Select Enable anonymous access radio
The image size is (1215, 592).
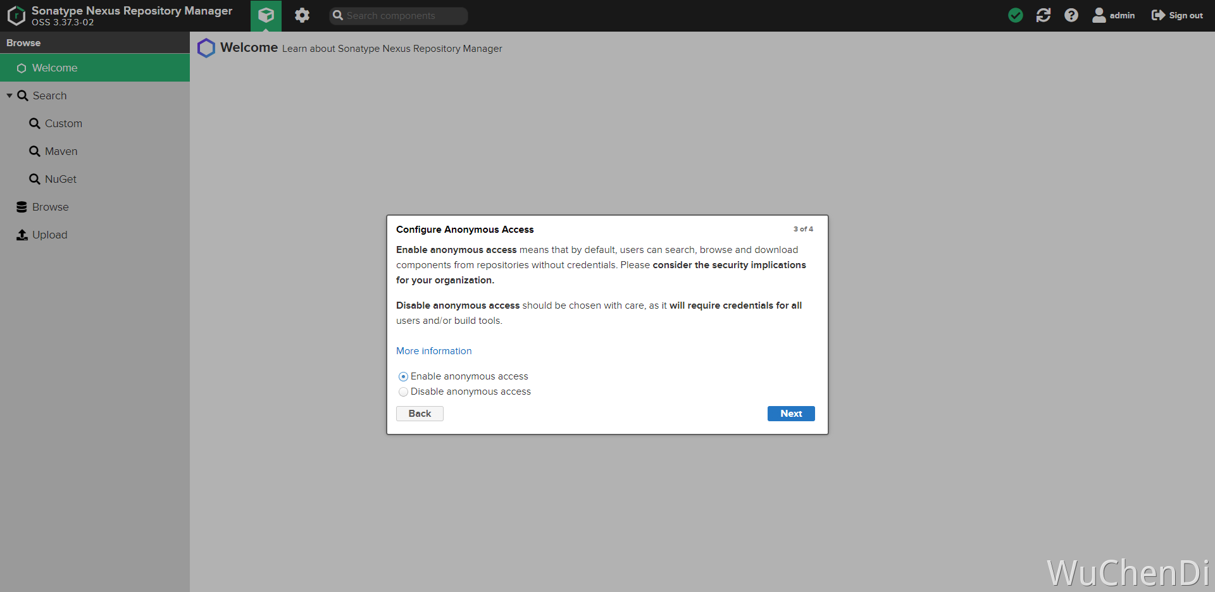(x=403, y=376)
